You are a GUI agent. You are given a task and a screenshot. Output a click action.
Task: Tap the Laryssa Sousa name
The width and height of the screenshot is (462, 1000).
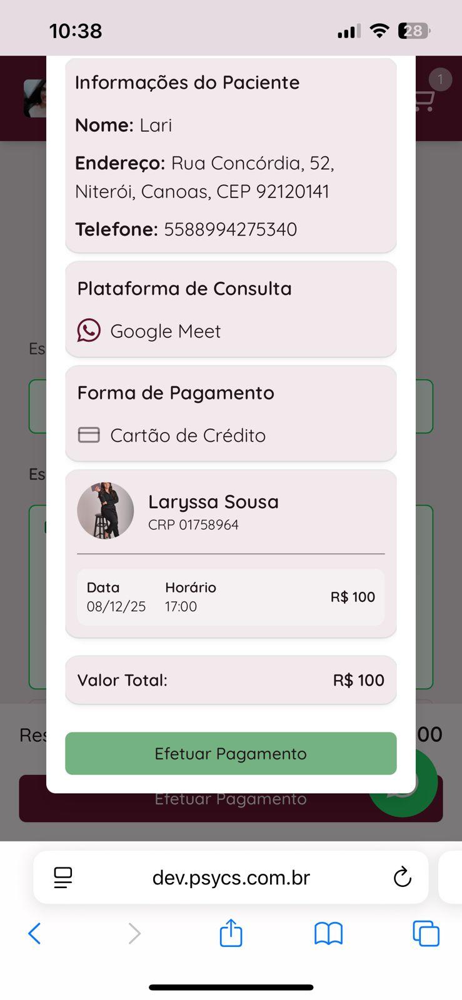point(213,502)
